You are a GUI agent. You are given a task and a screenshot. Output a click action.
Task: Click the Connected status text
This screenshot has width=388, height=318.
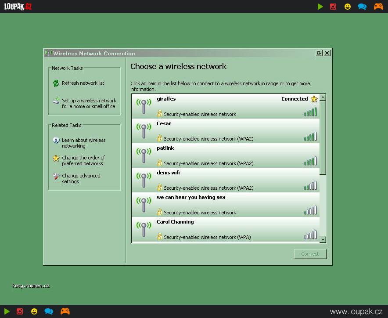click(x=295, y=99)
